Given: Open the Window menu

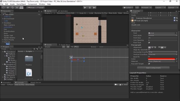Looking at the screenshot, I should pos(42,4).
